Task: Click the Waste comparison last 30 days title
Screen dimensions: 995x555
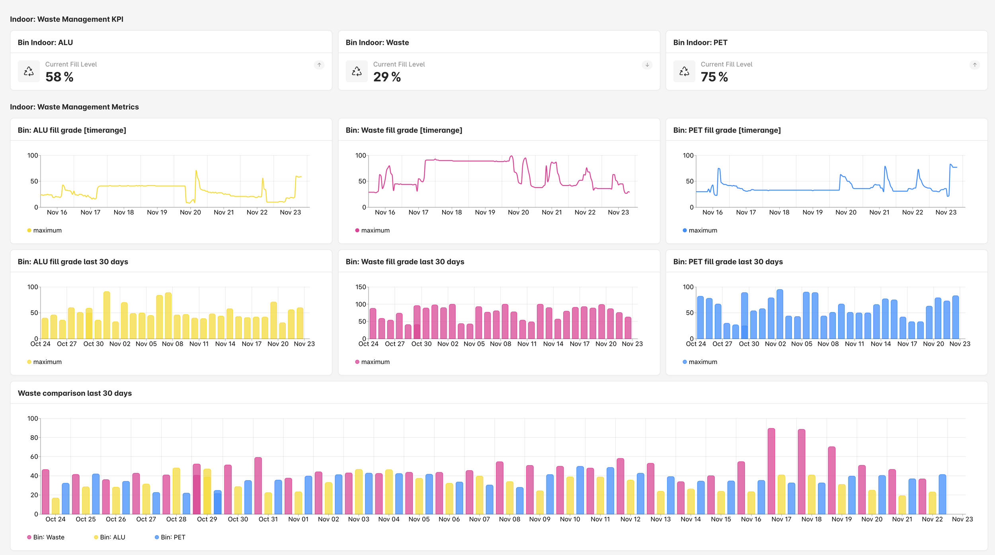Action: point(75,393)
